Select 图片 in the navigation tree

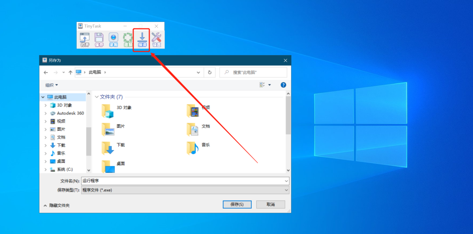pos(61,129)
